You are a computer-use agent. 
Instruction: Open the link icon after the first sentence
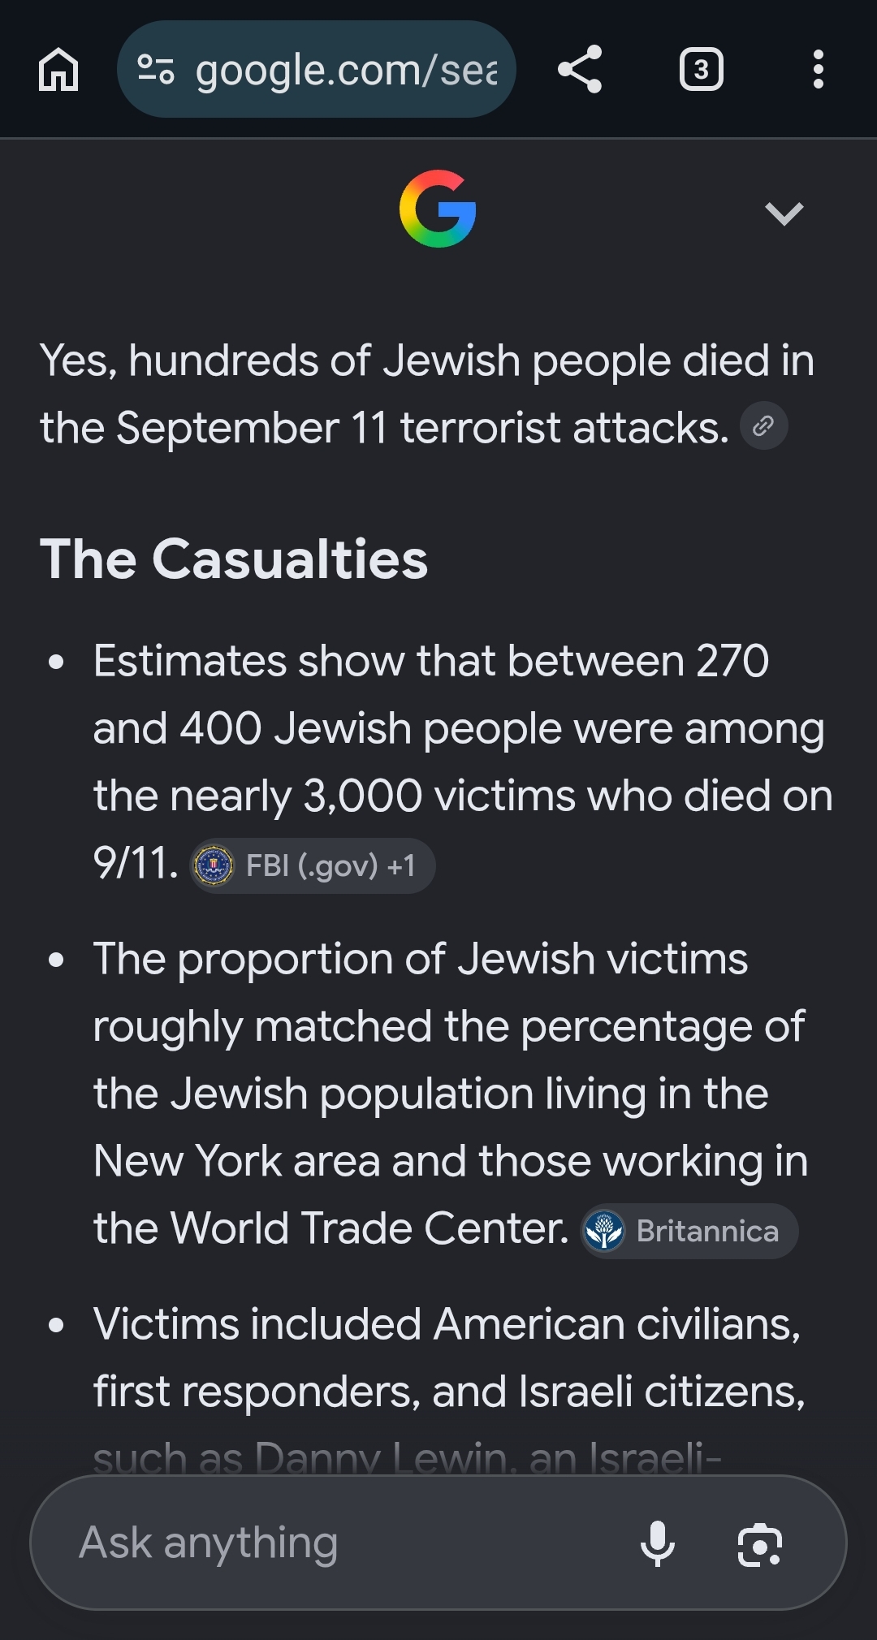click(x=763, y=426)
